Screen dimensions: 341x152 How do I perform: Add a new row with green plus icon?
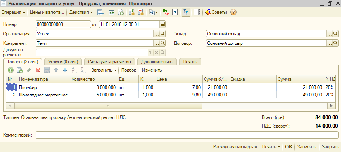(10, 70)
